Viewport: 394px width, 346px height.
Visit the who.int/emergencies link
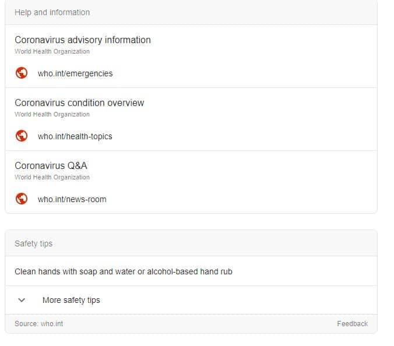tap(75, 74)
